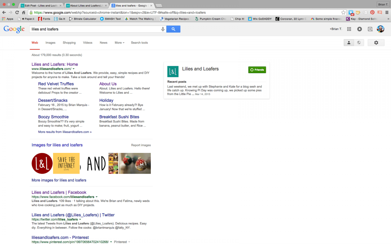Open the teal L&L Google+ page logo

tap(173, 72)
